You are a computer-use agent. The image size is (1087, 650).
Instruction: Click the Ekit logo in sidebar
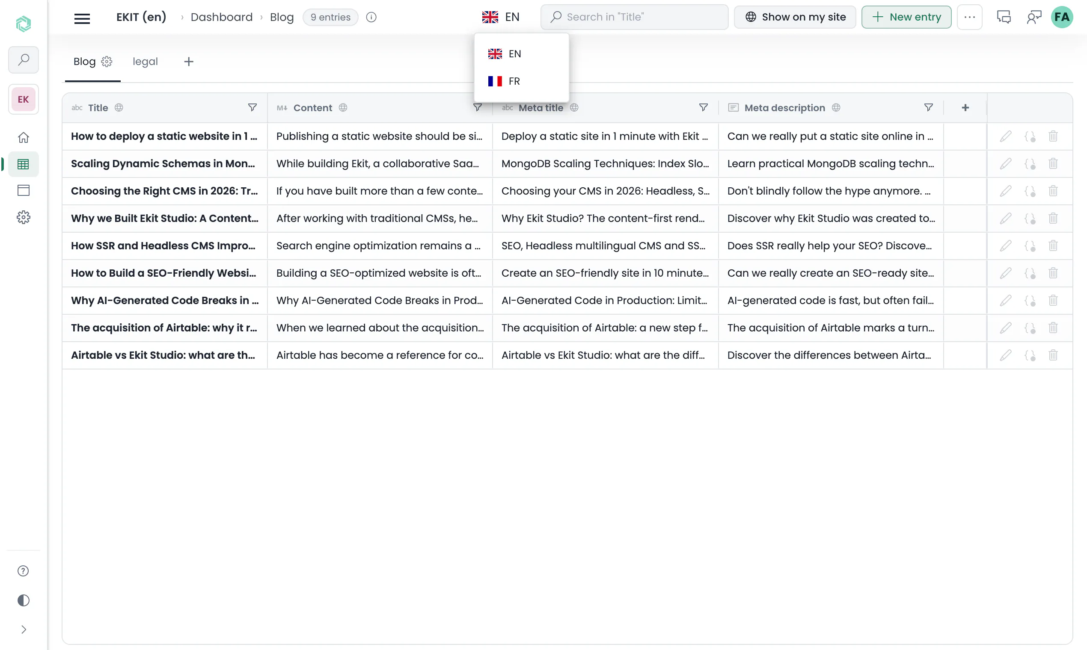click(24, 24)
